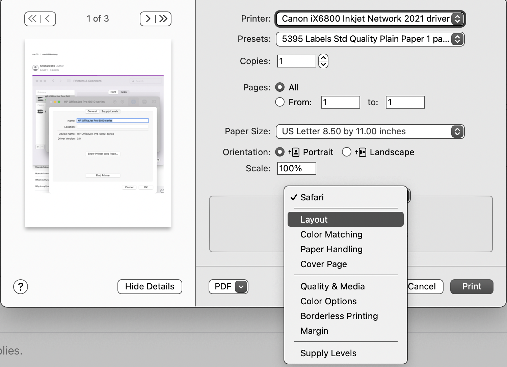Open the Paper Size dropdown
The width and height of the screenshot is (507, 367).
370,132
